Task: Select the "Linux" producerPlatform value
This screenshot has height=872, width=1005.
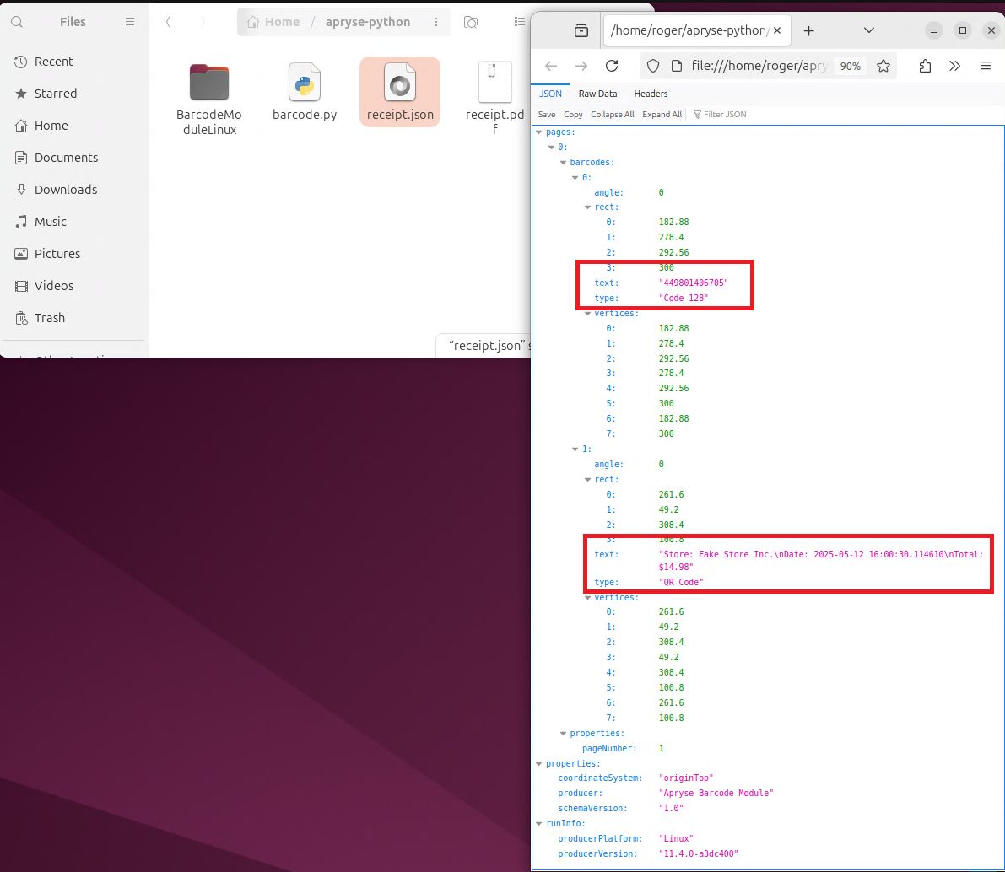Action: point(676,838)
